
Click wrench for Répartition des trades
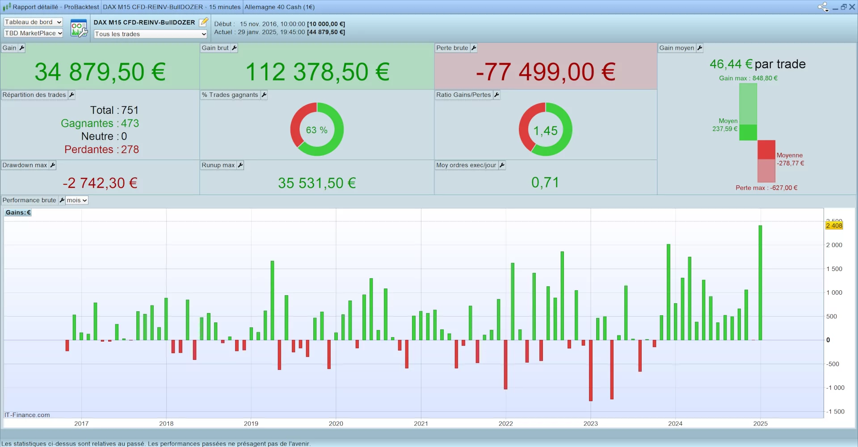[71, 95]
